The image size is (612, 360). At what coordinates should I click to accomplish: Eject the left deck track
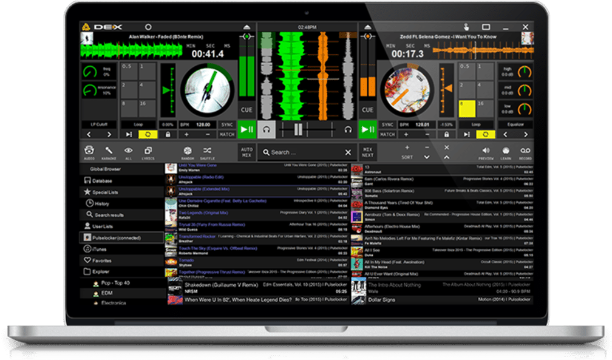pyautogui.click(x=246, y=27)
